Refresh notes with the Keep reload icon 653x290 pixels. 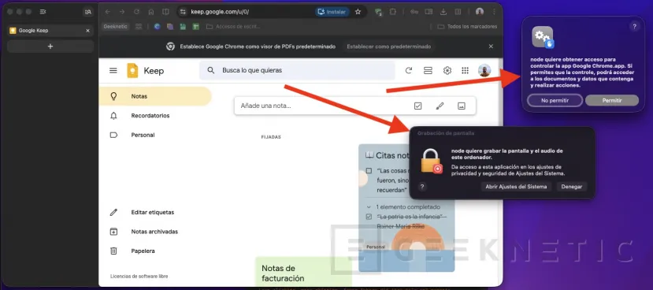point(409,71)
